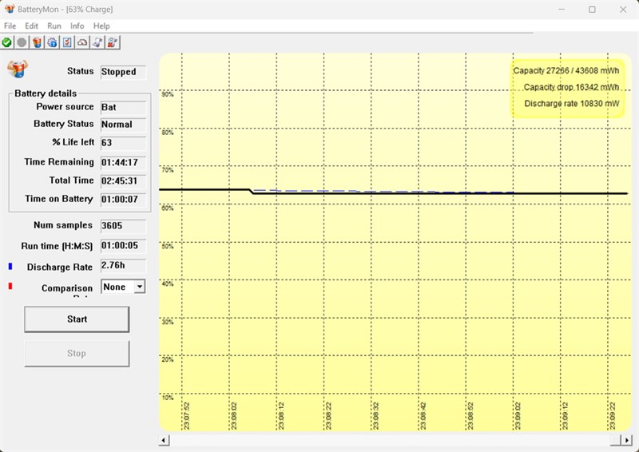Click the gauge meter toolbar icon
This screenshot has height=452, width=639.
82,42
